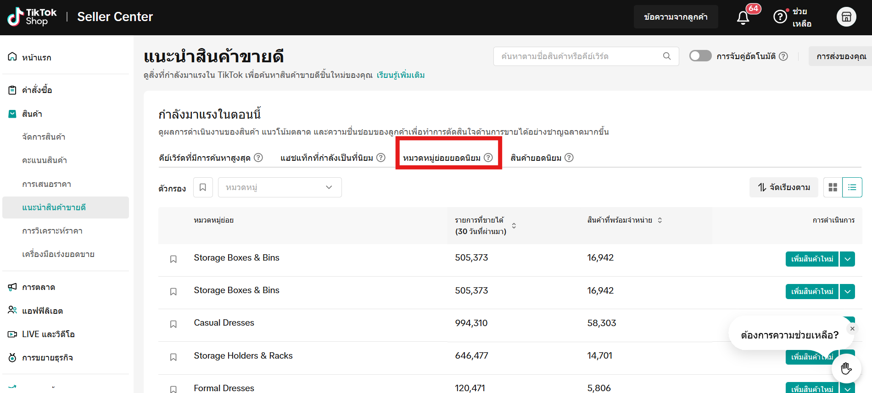Open the จัดเรียงตาม sort menu
872x393 pixels.
point(783,187)
